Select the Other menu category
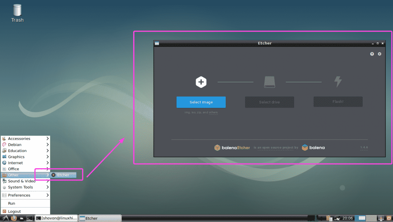The width and height of the screenshot is (393, 222). click(25, 175)
